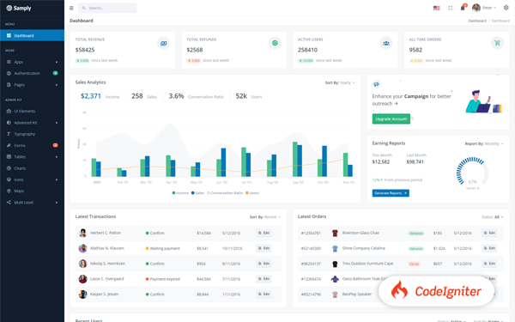Edit Mathias N. Klausen's transaction
Image resolution: width=515 pixels, height=322 pixels.
(x=264, y=248)
